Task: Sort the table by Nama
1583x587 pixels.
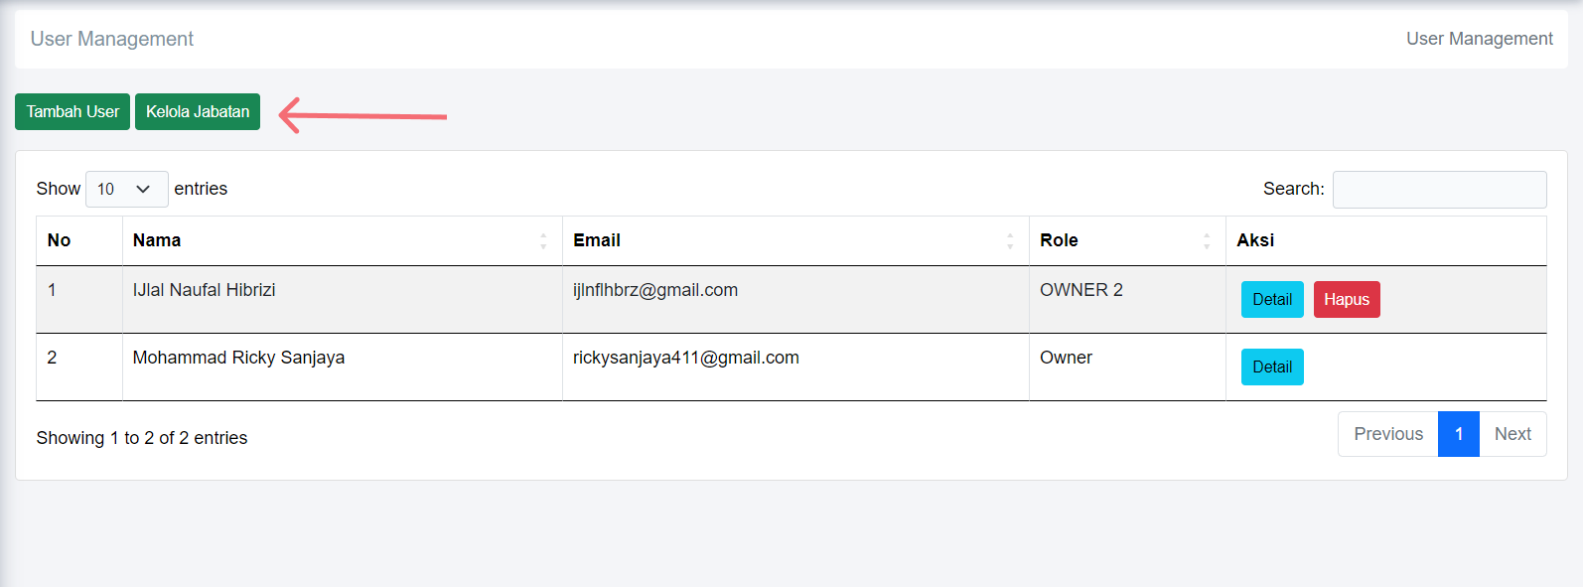Action: tap(342, 240)
